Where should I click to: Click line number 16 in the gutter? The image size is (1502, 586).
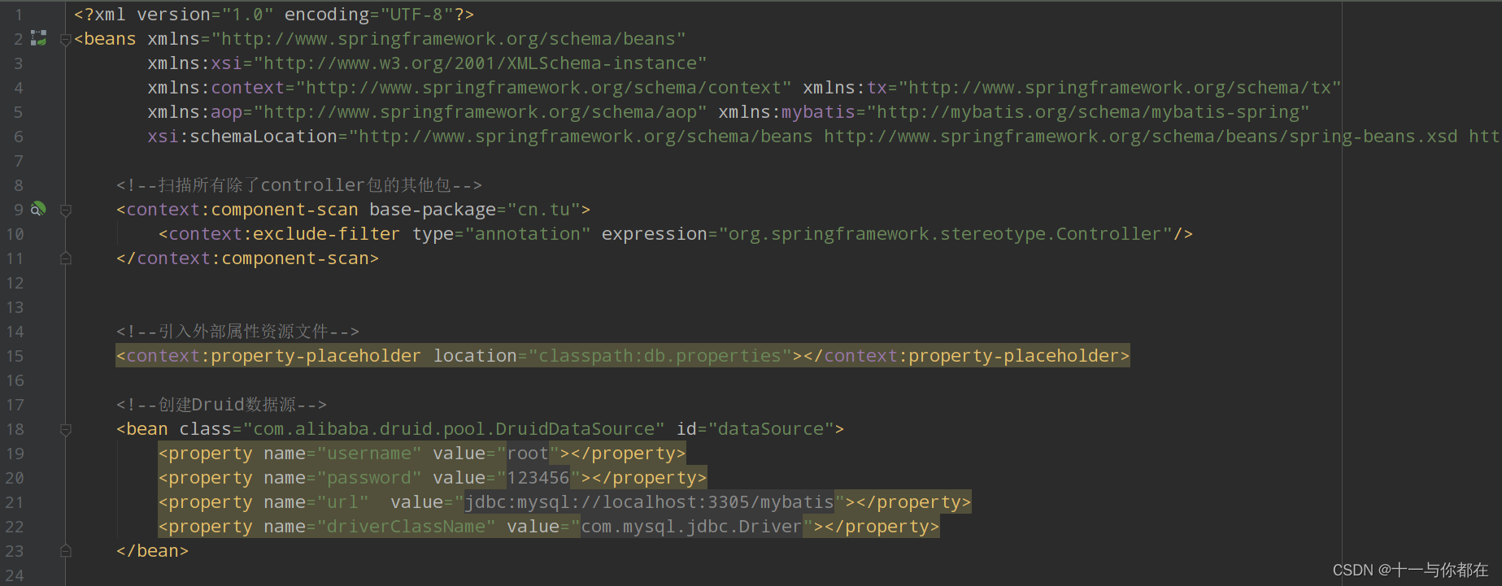click(15, 380)
